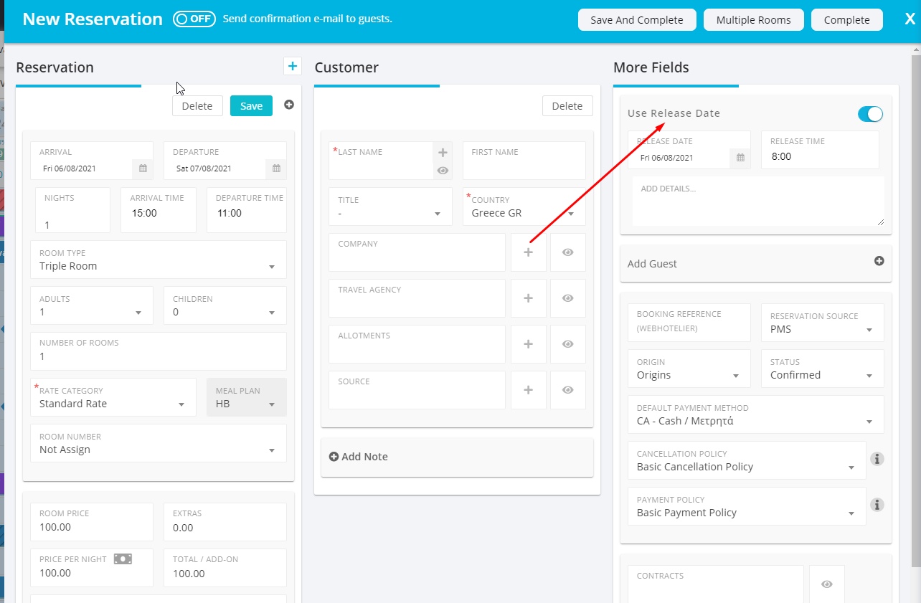The height and width of the screenshot is (603, 921).
Task: Click Contracts input field
Action: coord(716,584)
